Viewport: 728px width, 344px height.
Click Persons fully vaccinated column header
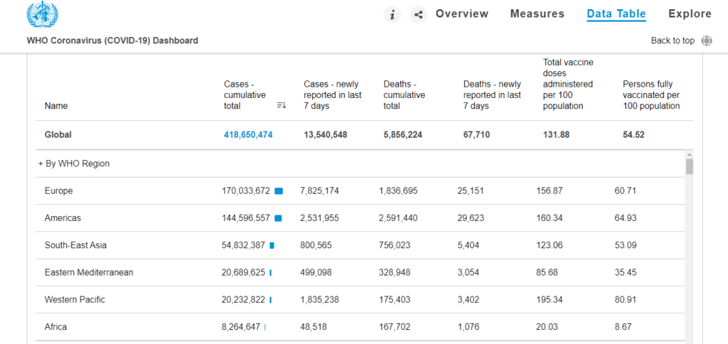[x=651, y=95]
